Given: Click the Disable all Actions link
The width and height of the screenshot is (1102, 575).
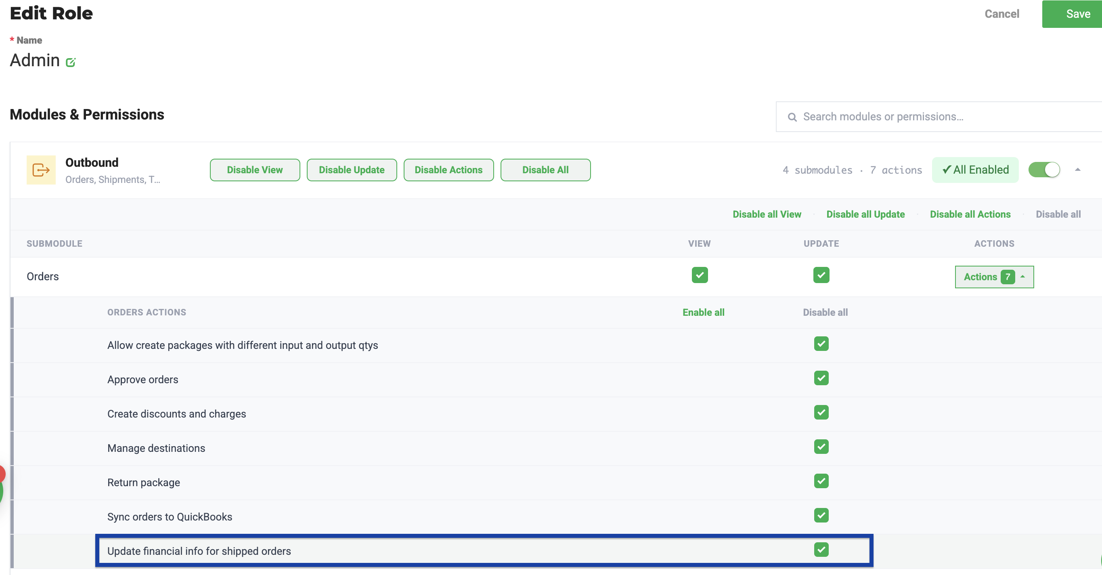Looking at the screenshot, I should point(970,214).
